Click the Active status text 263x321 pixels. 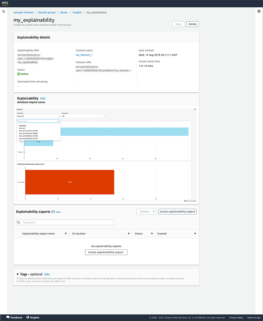[x=25, y=74]
